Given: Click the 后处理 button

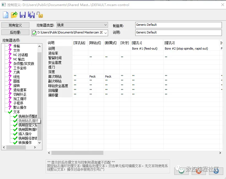Looking at the screenshot, I should point(15,32).
